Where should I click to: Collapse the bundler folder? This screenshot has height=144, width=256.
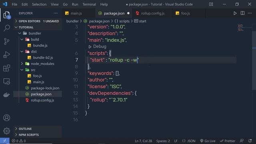[x=38, y=33]
